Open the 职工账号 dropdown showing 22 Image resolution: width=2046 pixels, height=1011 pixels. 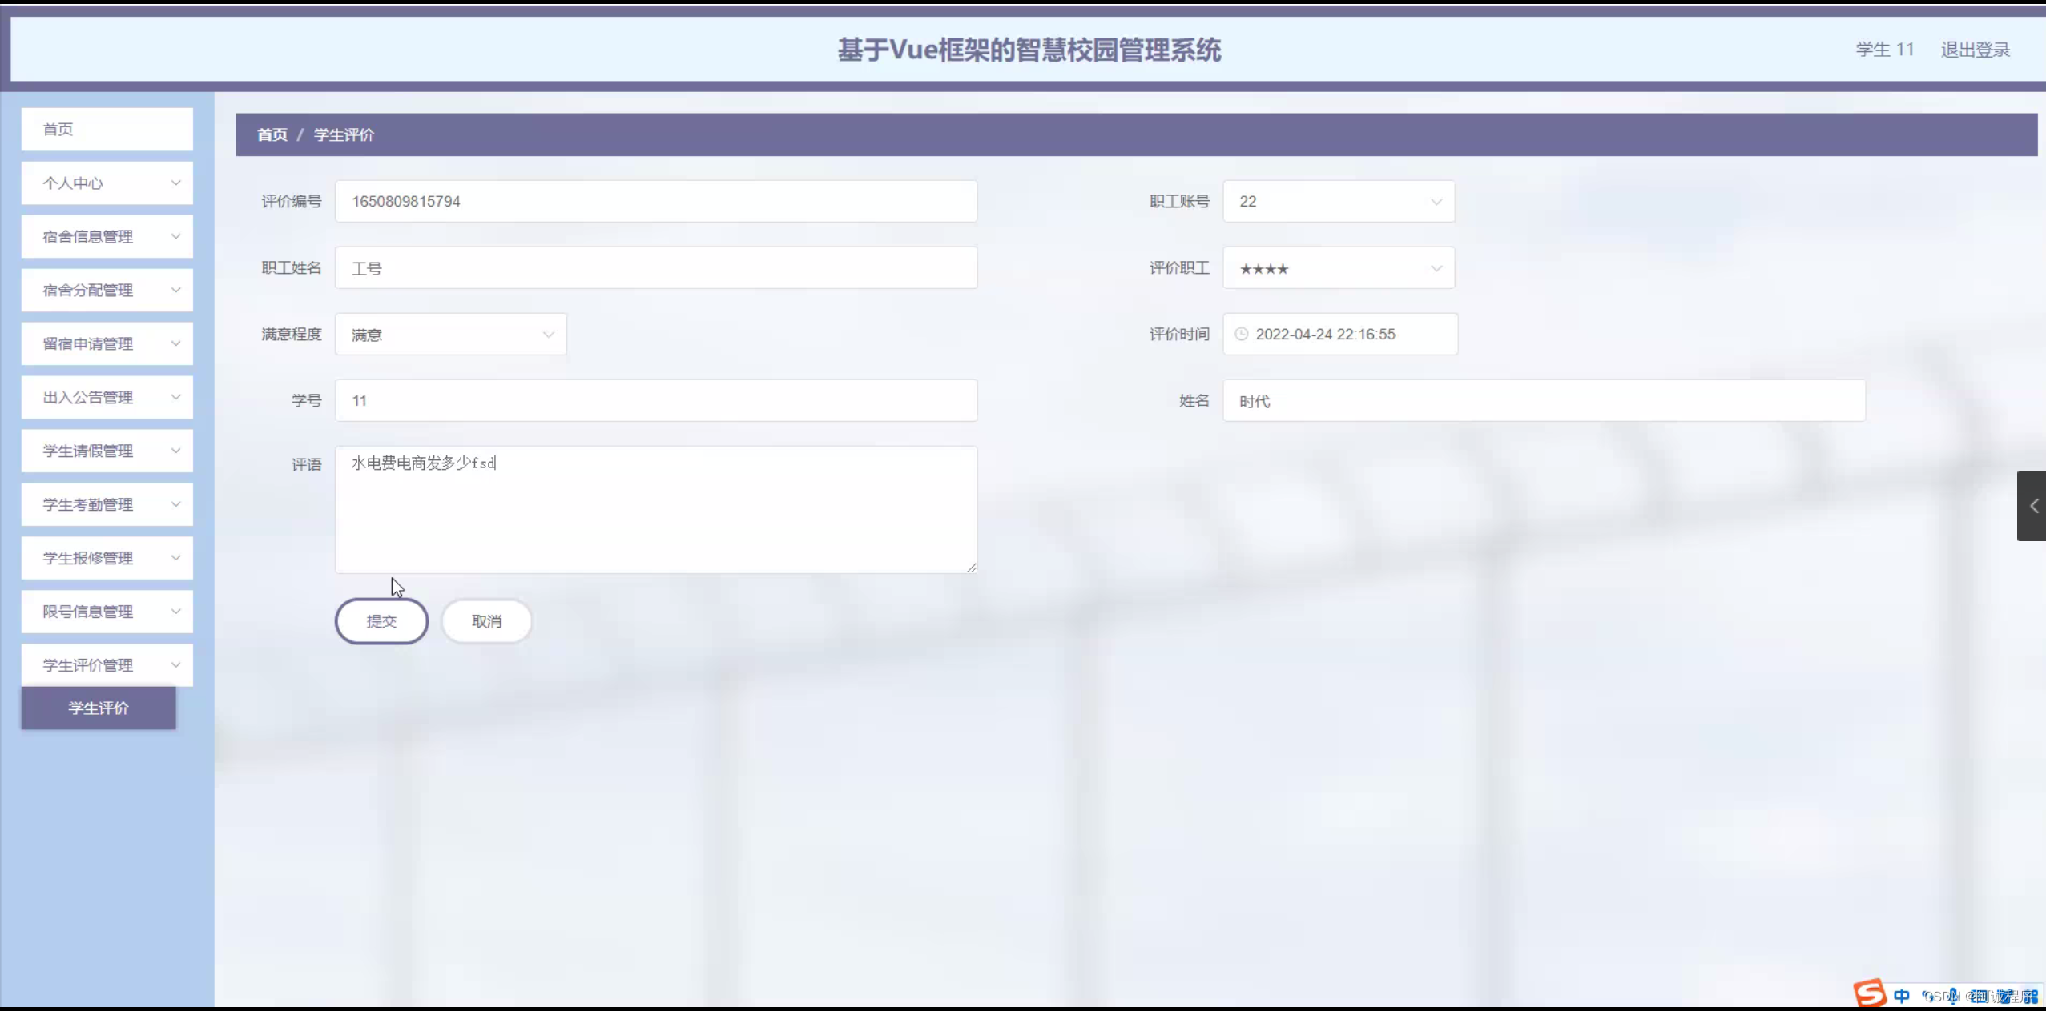pos(1339,202)
